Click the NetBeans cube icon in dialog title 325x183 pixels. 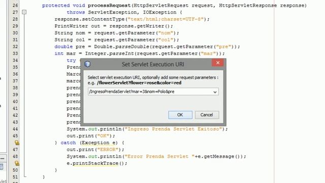[87, 64]
